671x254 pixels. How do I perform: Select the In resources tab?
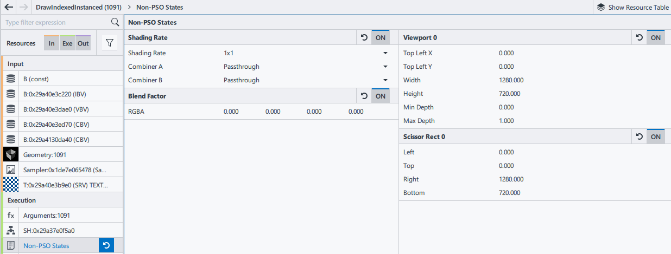[x=52, y=43]
